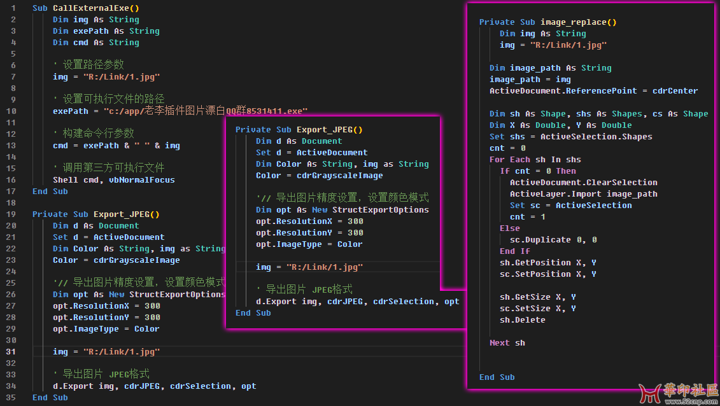Click 'Private Sub Export_JPEG()' in the middle popup
The height and width of the screenshot is (406, 720).
point(299,130)
